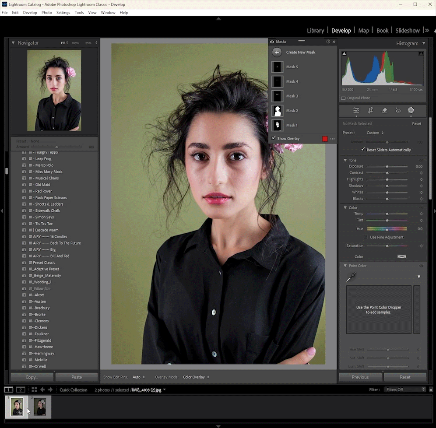This screenshot has height=428, width=436.
Task: Click the Mask 5 thumbnail icon
Action: pos(277,67)
